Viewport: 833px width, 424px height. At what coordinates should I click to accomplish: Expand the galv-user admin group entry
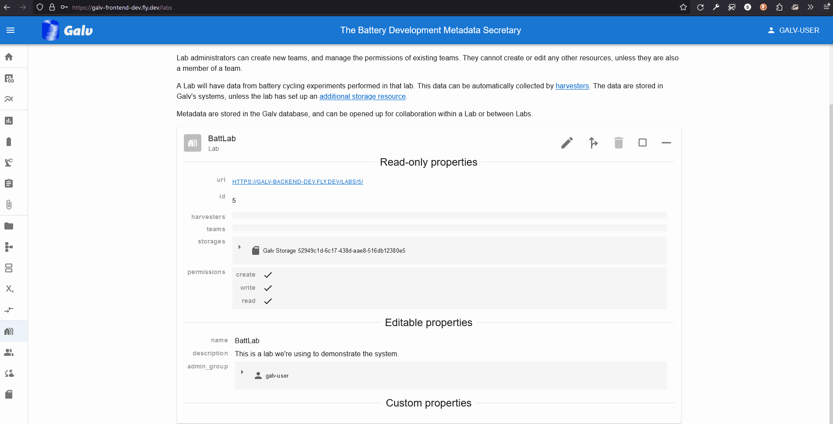tap(242, 372)
